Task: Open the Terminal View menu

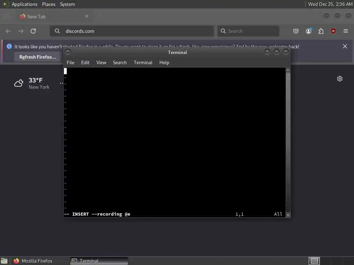Action: [101, 63]
